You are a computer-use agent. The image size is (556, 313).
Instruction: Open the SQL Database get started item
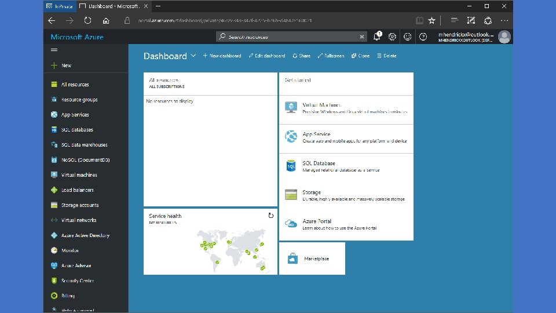[346, 168]
